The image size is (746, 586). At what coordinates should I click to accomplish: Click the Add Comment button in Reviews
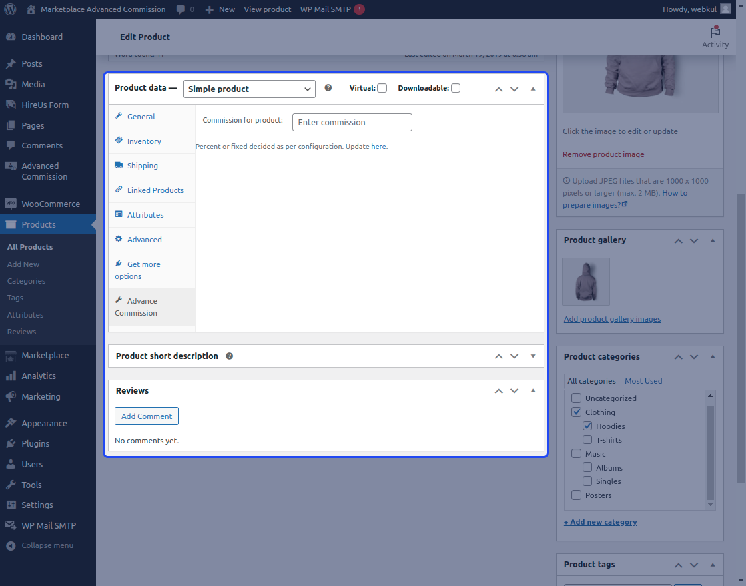[146, 416]
